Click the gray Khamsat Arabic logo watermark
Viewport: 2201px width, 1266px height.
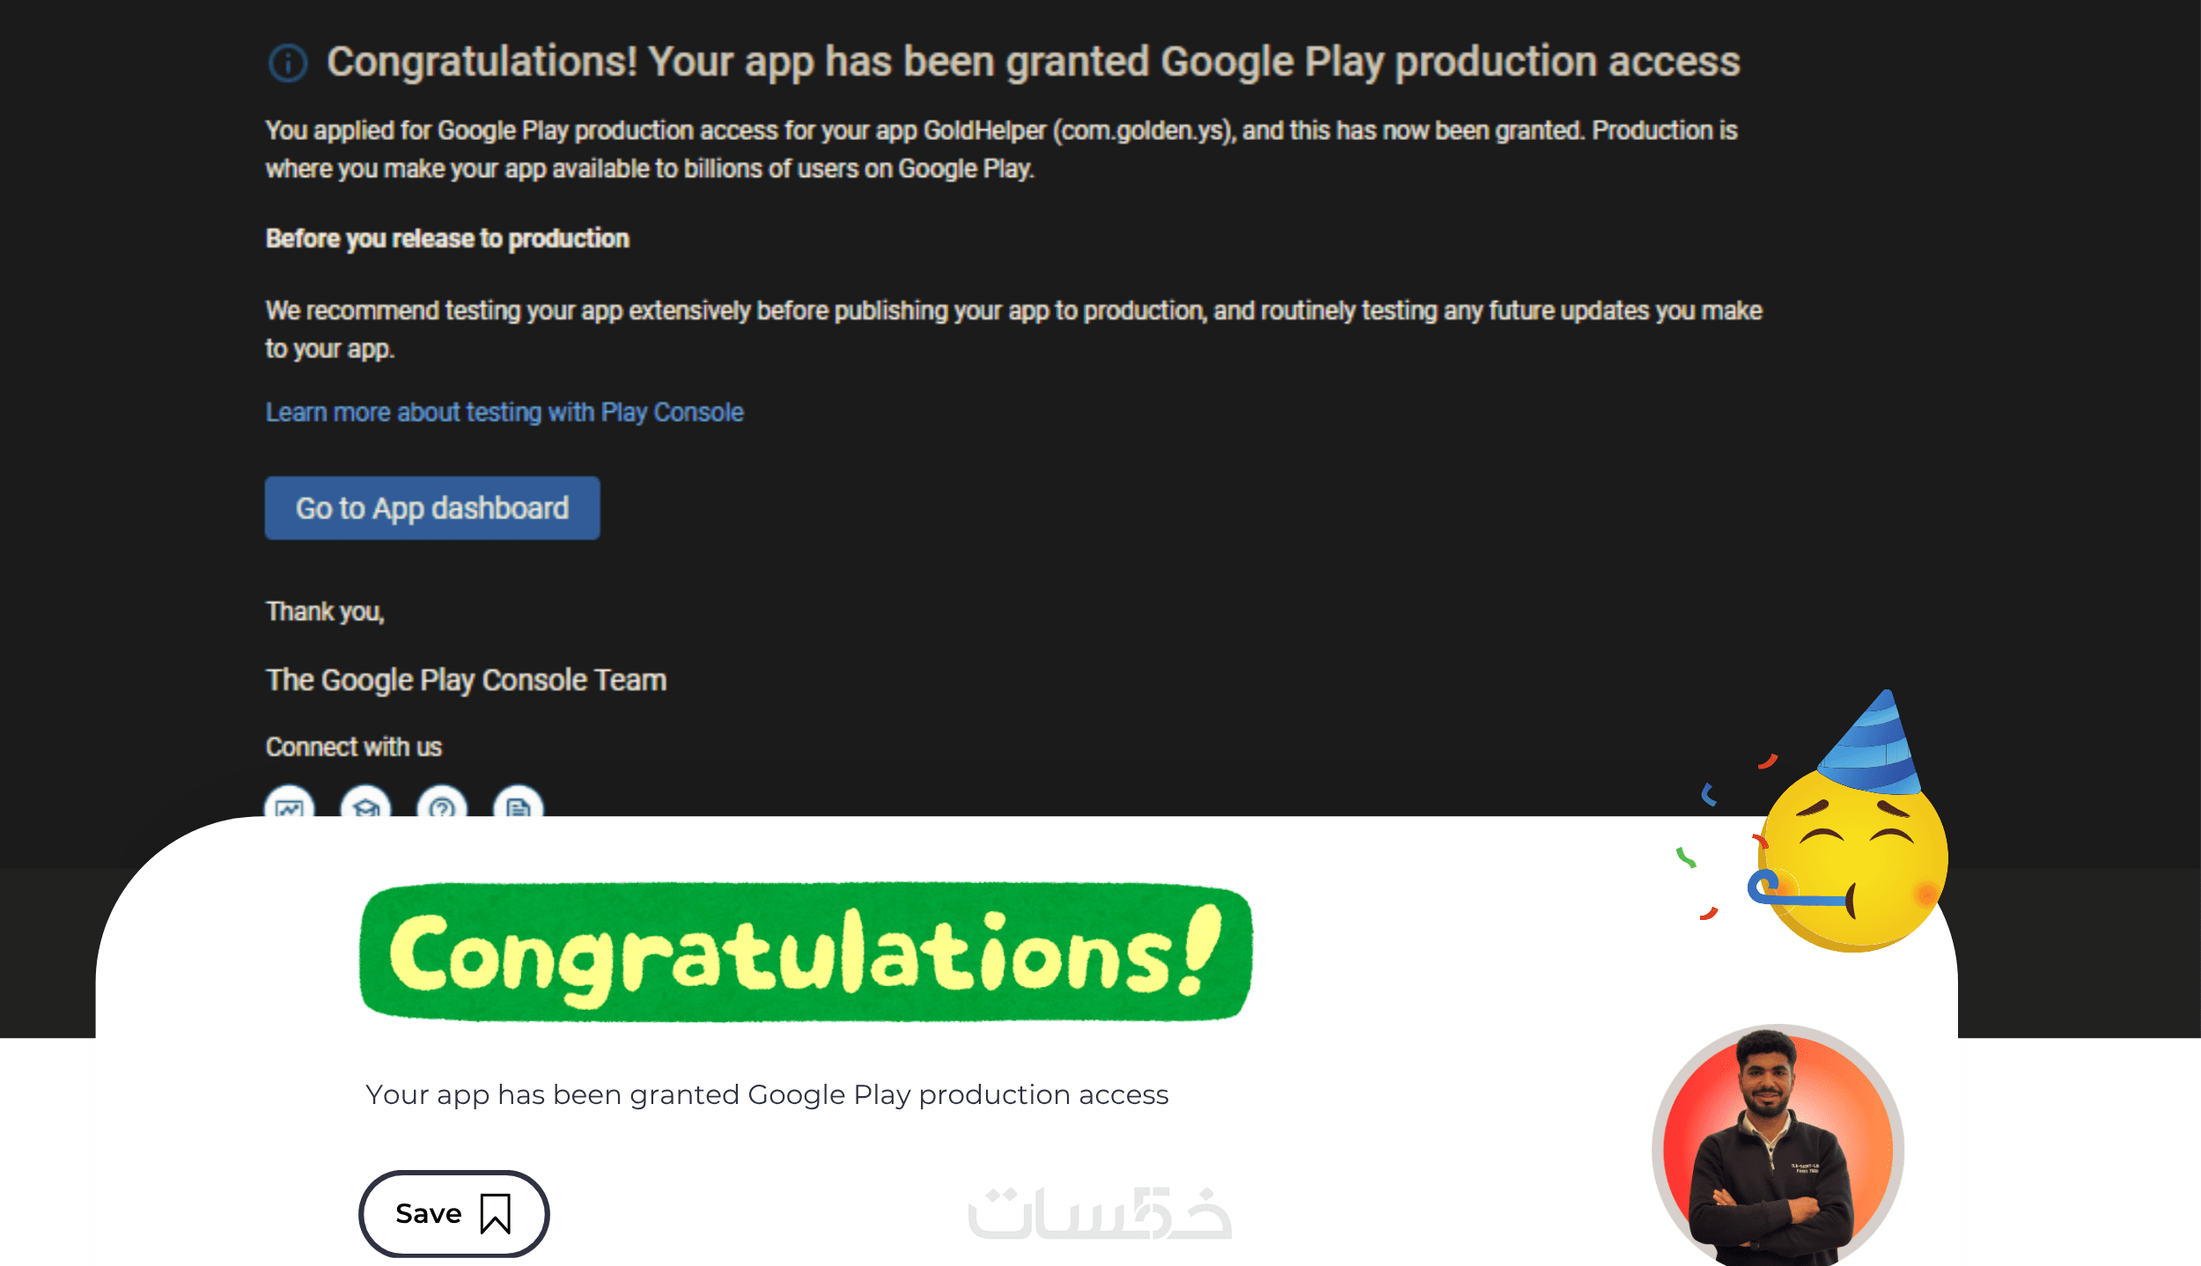1100,1213
